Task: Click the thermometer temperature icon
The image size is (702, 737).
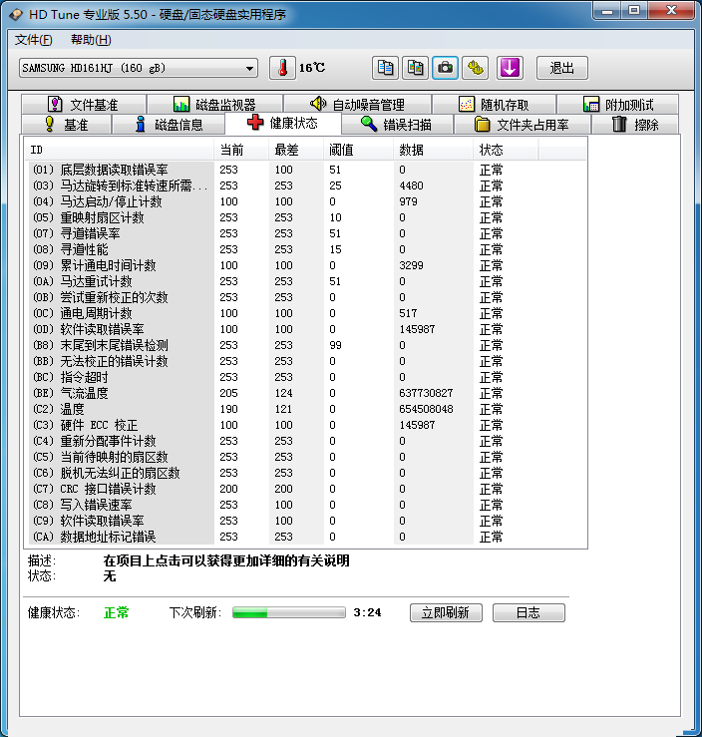Action: (282, 68)
